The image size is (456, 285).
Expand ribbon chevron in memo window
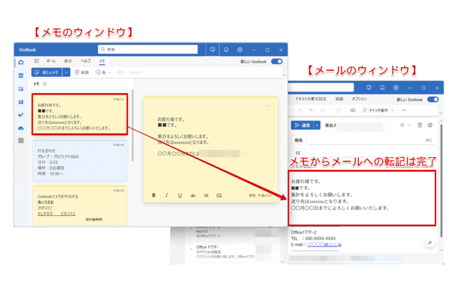coord(285,75)
